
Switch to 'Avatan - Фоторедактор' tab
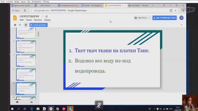click(x=92, y=6)
